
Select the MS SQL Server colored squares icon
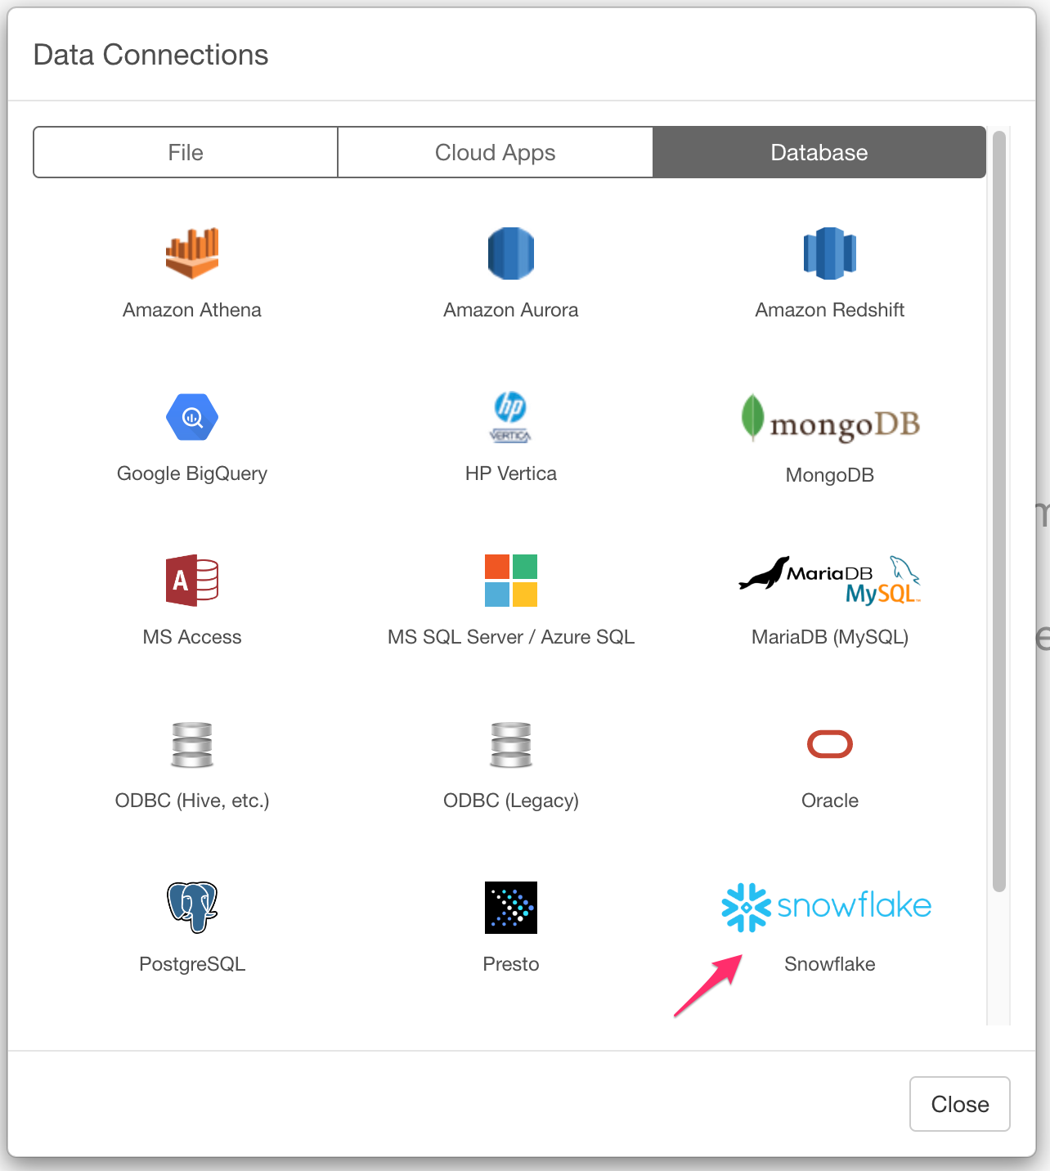[511, 581]
